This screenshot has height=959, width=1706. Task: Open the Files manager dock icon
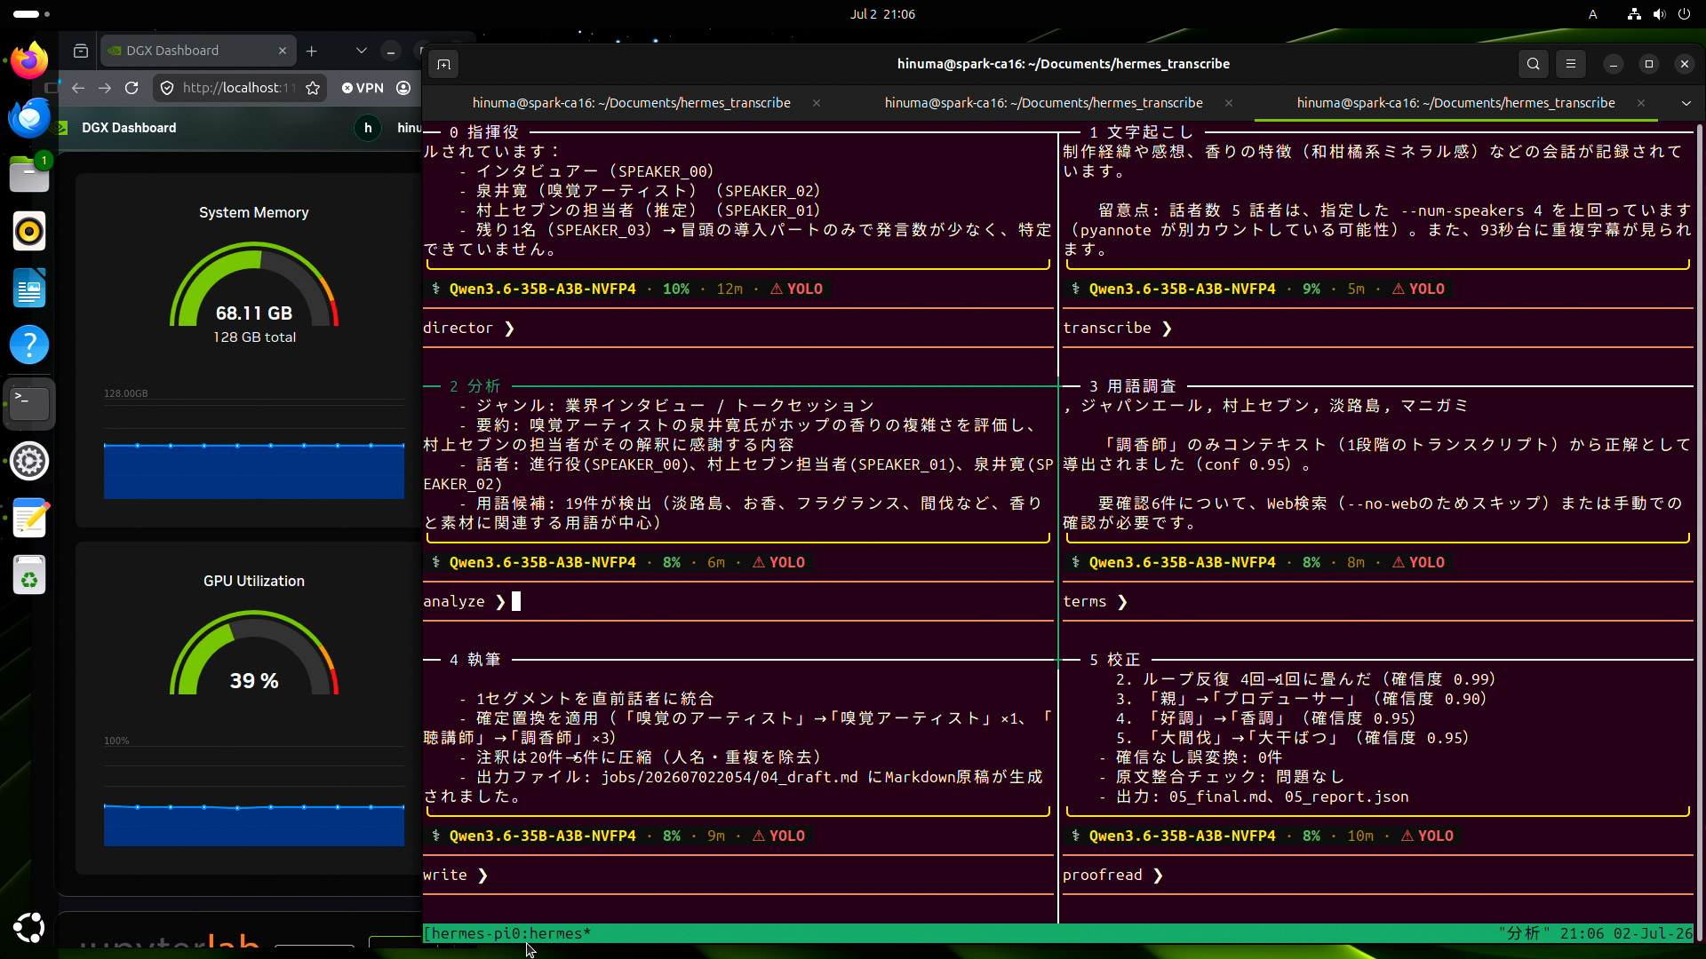tap(29, 174)
